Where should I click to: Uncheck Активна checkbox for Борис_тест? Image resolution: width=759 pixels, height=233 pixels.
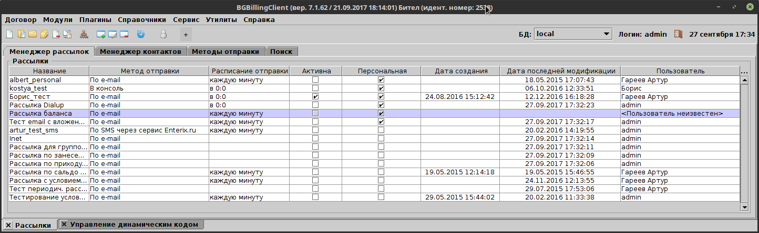click(x=315, y=97)
